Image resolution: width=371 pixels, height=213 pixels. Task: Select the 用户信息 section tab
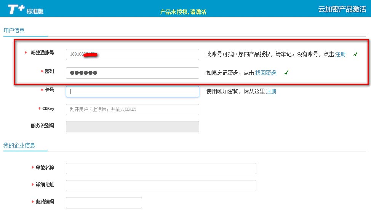(x=14, y=30)
